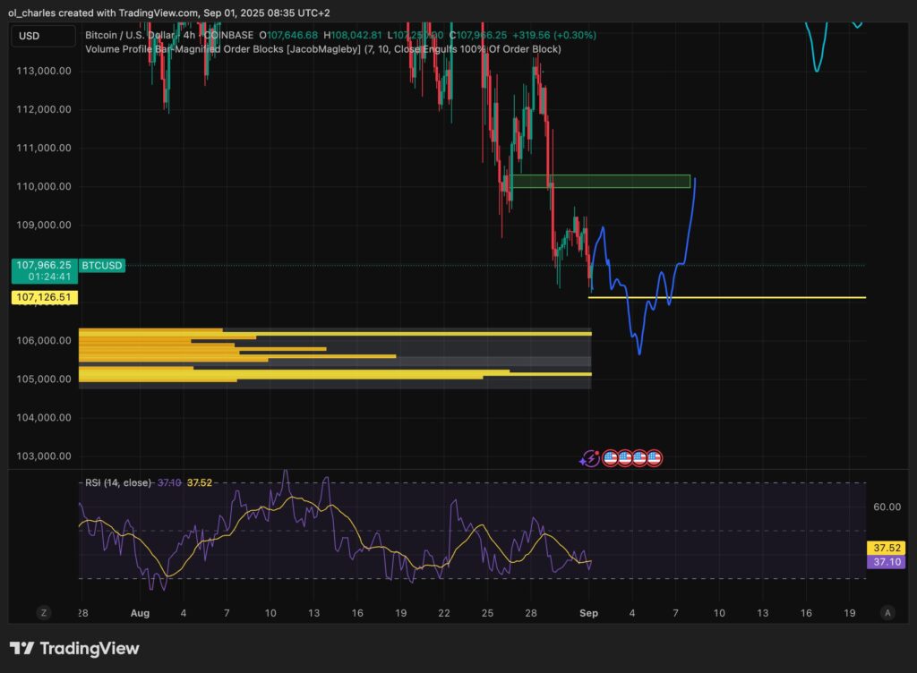This screenshot has width=917, height=673.
Task: Click the teal BTCUSD price tag on the scale
Action: [x=101, y=265]
